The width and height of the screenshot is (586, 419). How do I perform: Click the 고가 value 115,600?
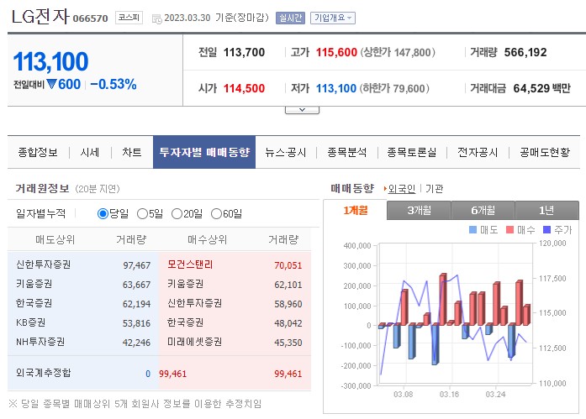pyautogui.click(x=336, y=52)
